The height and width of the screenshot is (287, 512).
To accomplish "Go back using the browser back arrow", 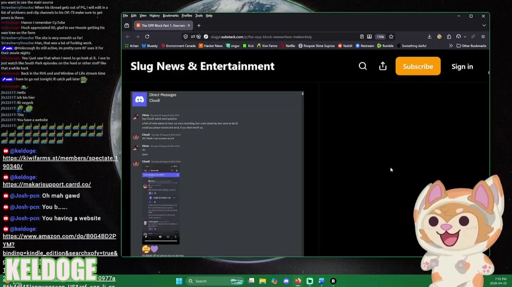I will pos(128,37).
